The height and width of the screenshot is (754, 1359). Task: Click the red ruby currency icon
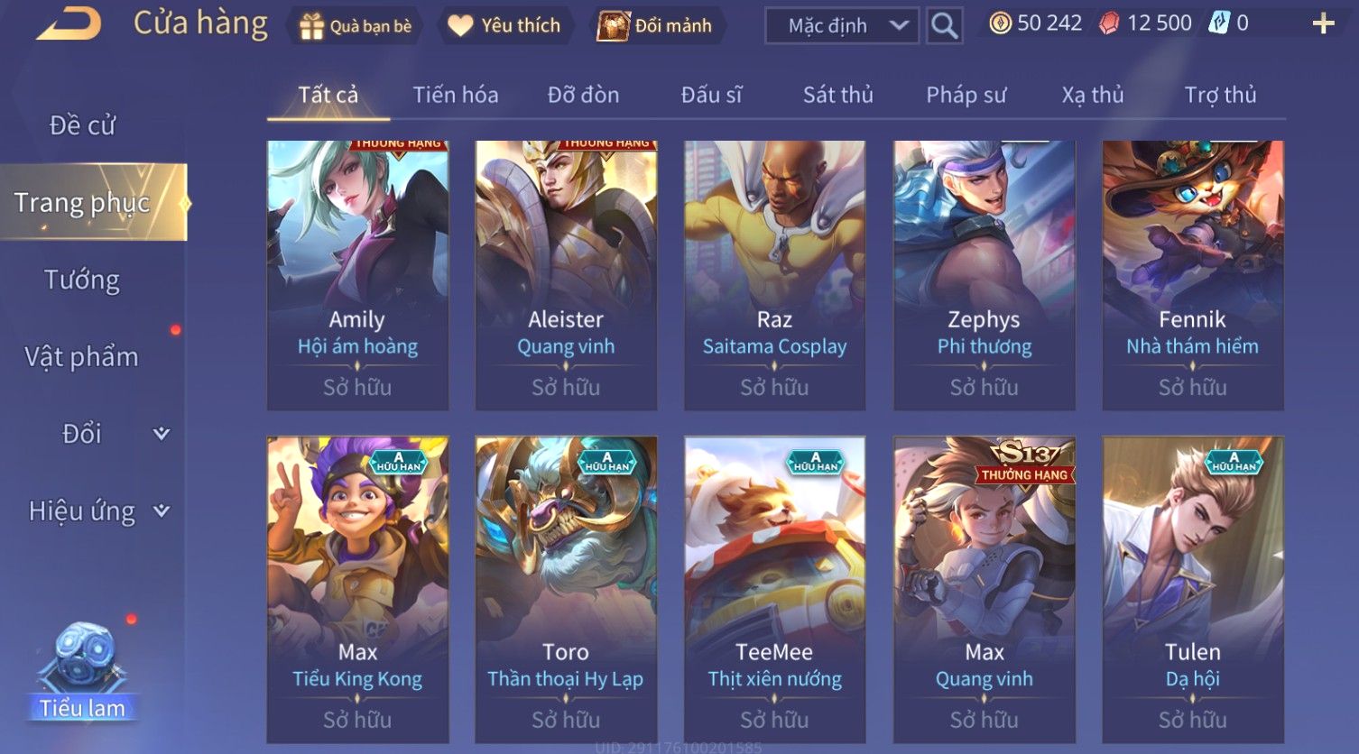(x=1108, y=23)
